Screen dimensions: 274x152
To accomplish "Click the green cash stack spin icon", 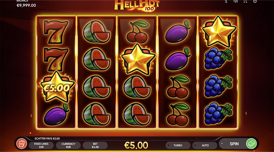I will pyautogui.click(x=251, y=143).
